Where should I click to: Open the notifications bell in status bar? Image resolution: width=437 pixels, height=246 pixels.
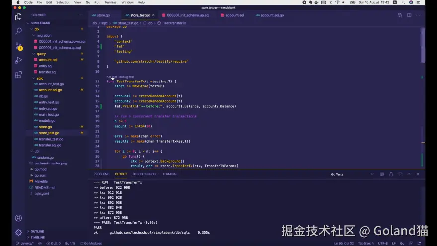(x=419, y=243)
